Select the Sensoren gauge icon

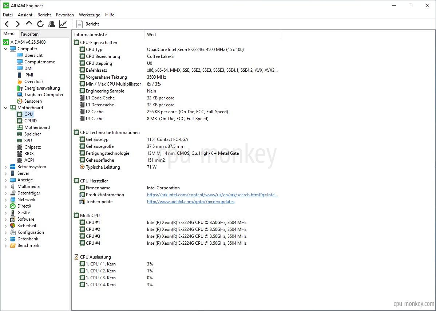pos(19,101)
